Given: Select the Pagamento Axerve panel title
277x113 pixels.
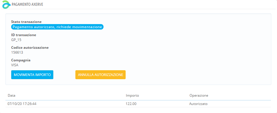Looking at the screenshot, I should point(27,4).
